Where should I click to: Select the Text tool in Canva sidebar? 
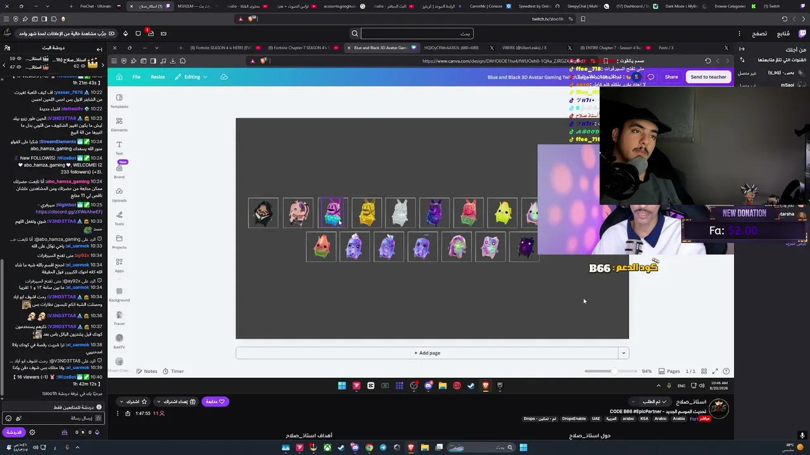pyautogui.click(x=119, y=147)
